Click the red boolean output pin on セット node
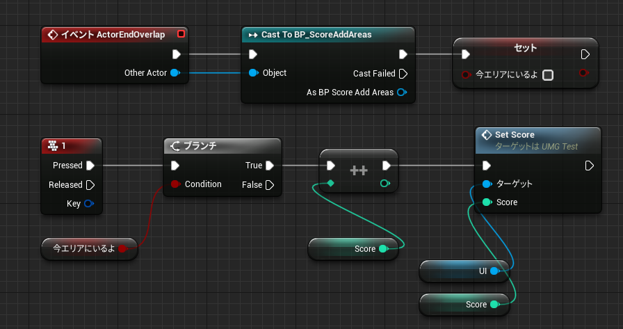 click(583, 73)
